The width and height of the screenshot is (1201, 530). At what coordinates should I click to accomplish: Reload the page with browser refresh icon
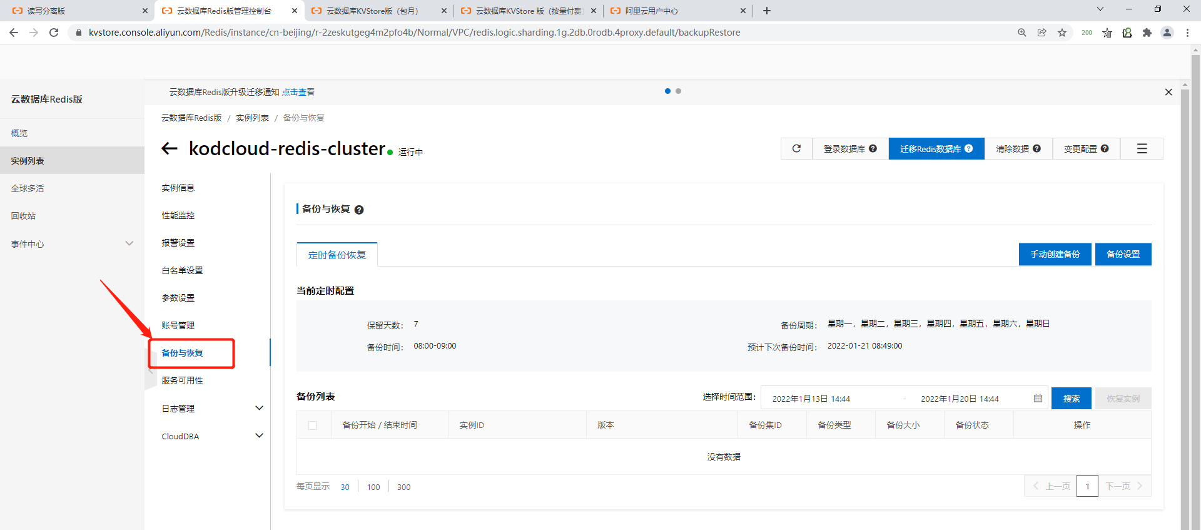click(54, 33)
